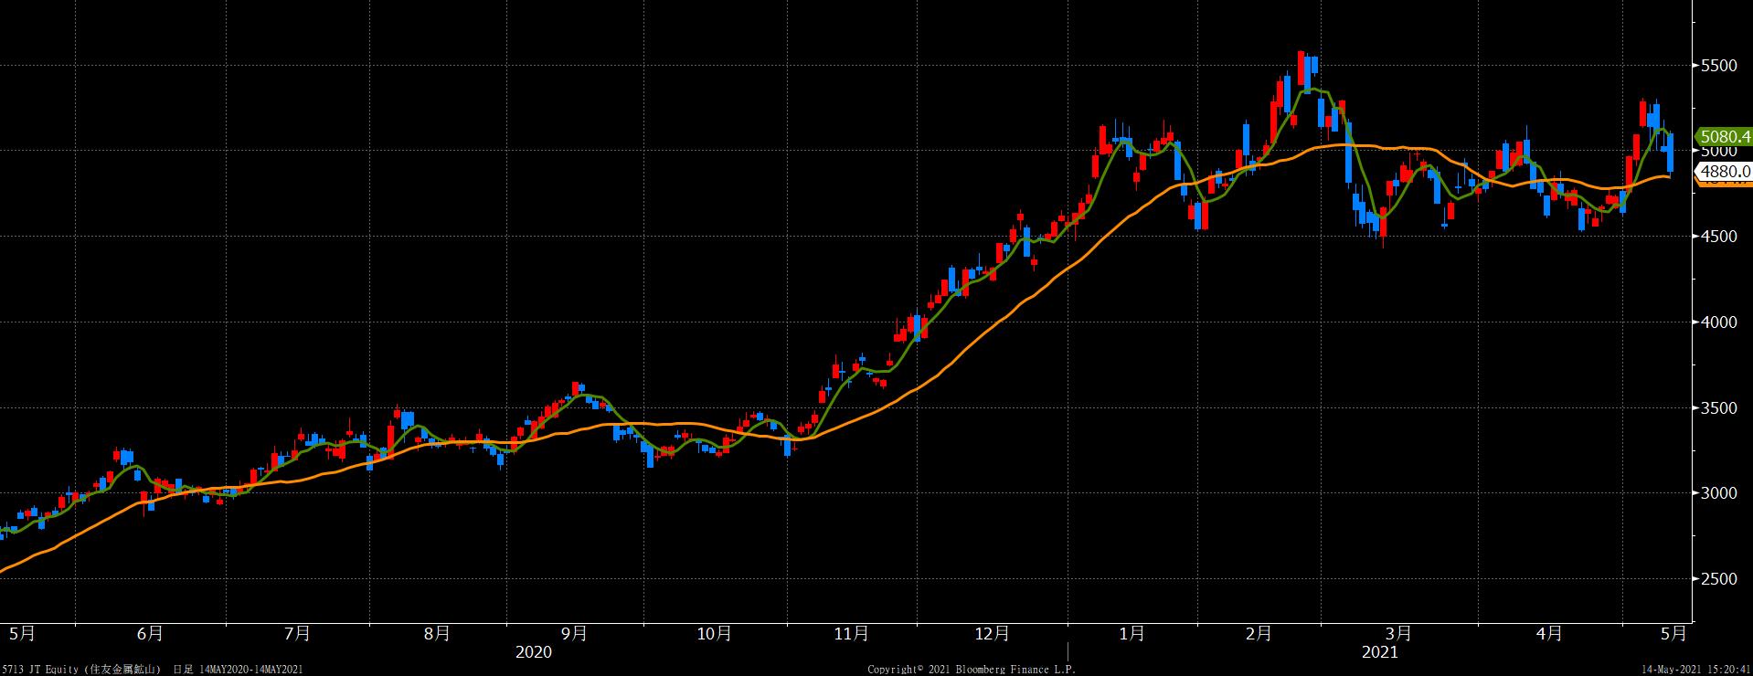Select the 6月 month label on timeline

coord(150,633)
